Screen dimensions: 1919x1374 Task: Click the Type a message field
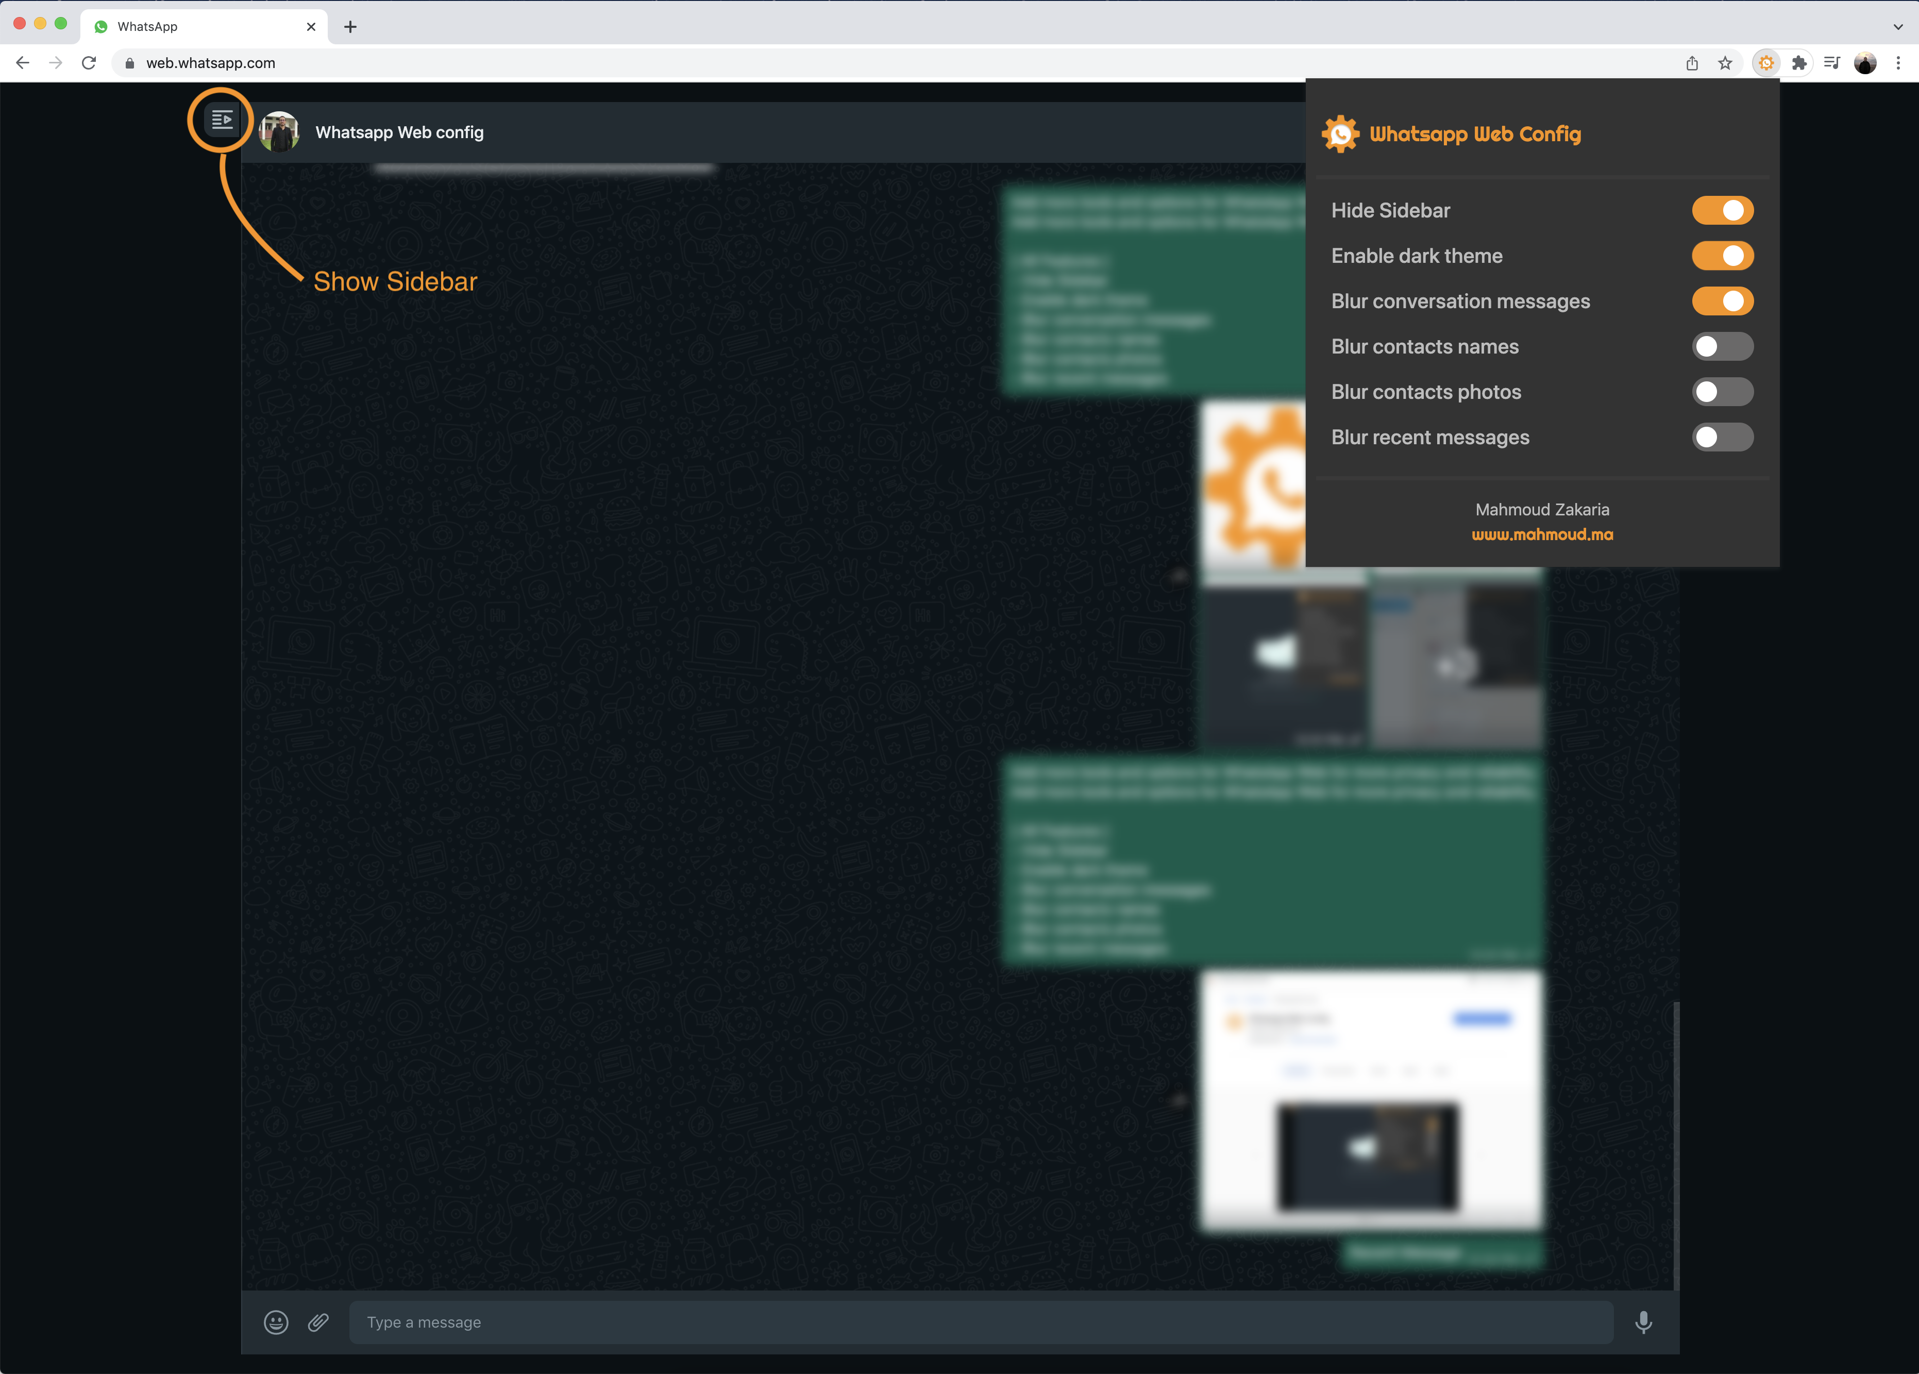(x=981, y=1321)
